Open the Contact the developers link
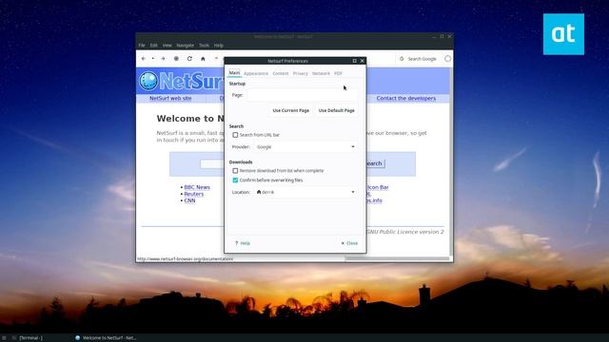 406,98
